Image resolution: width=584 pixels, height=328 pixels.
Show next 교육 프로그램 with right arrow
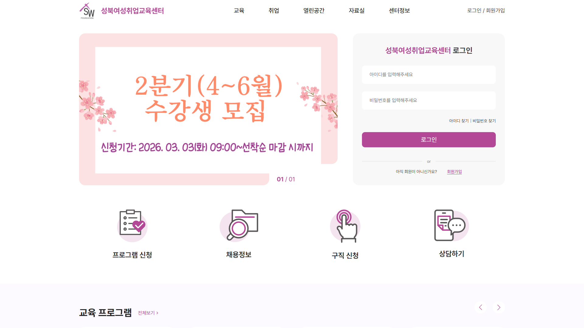tap(499, 307)
